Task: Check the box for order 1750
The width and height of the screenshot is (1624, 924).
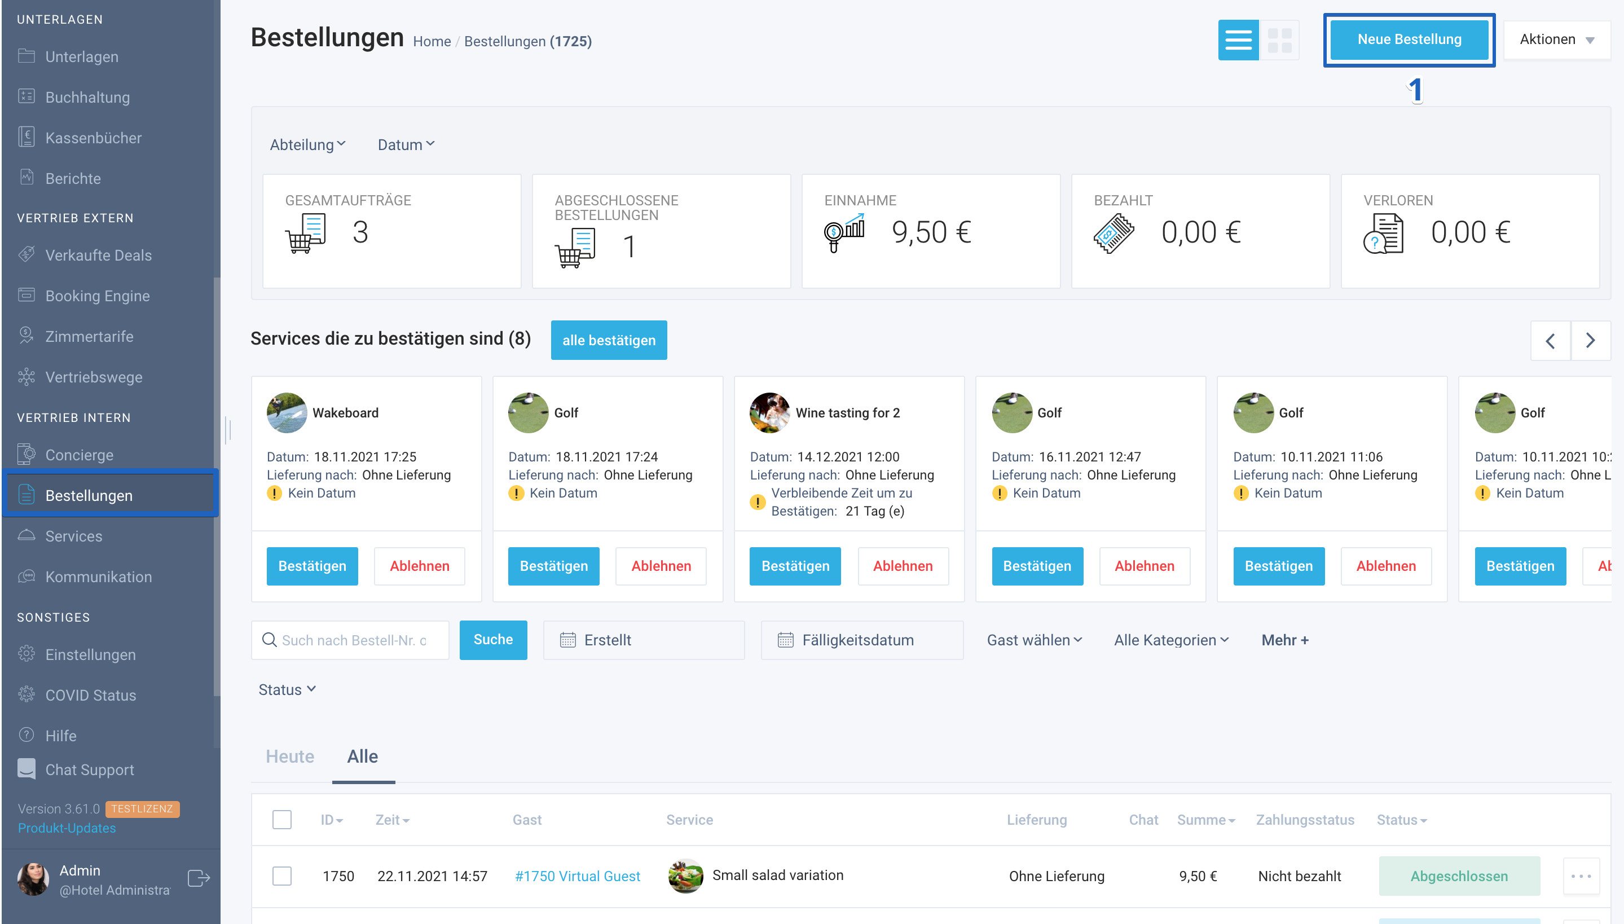Action: pos(282,877)
